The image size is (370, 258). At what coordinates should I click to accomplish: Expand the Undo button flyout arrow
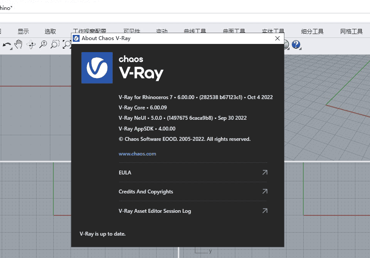click(x=11, y=49)
